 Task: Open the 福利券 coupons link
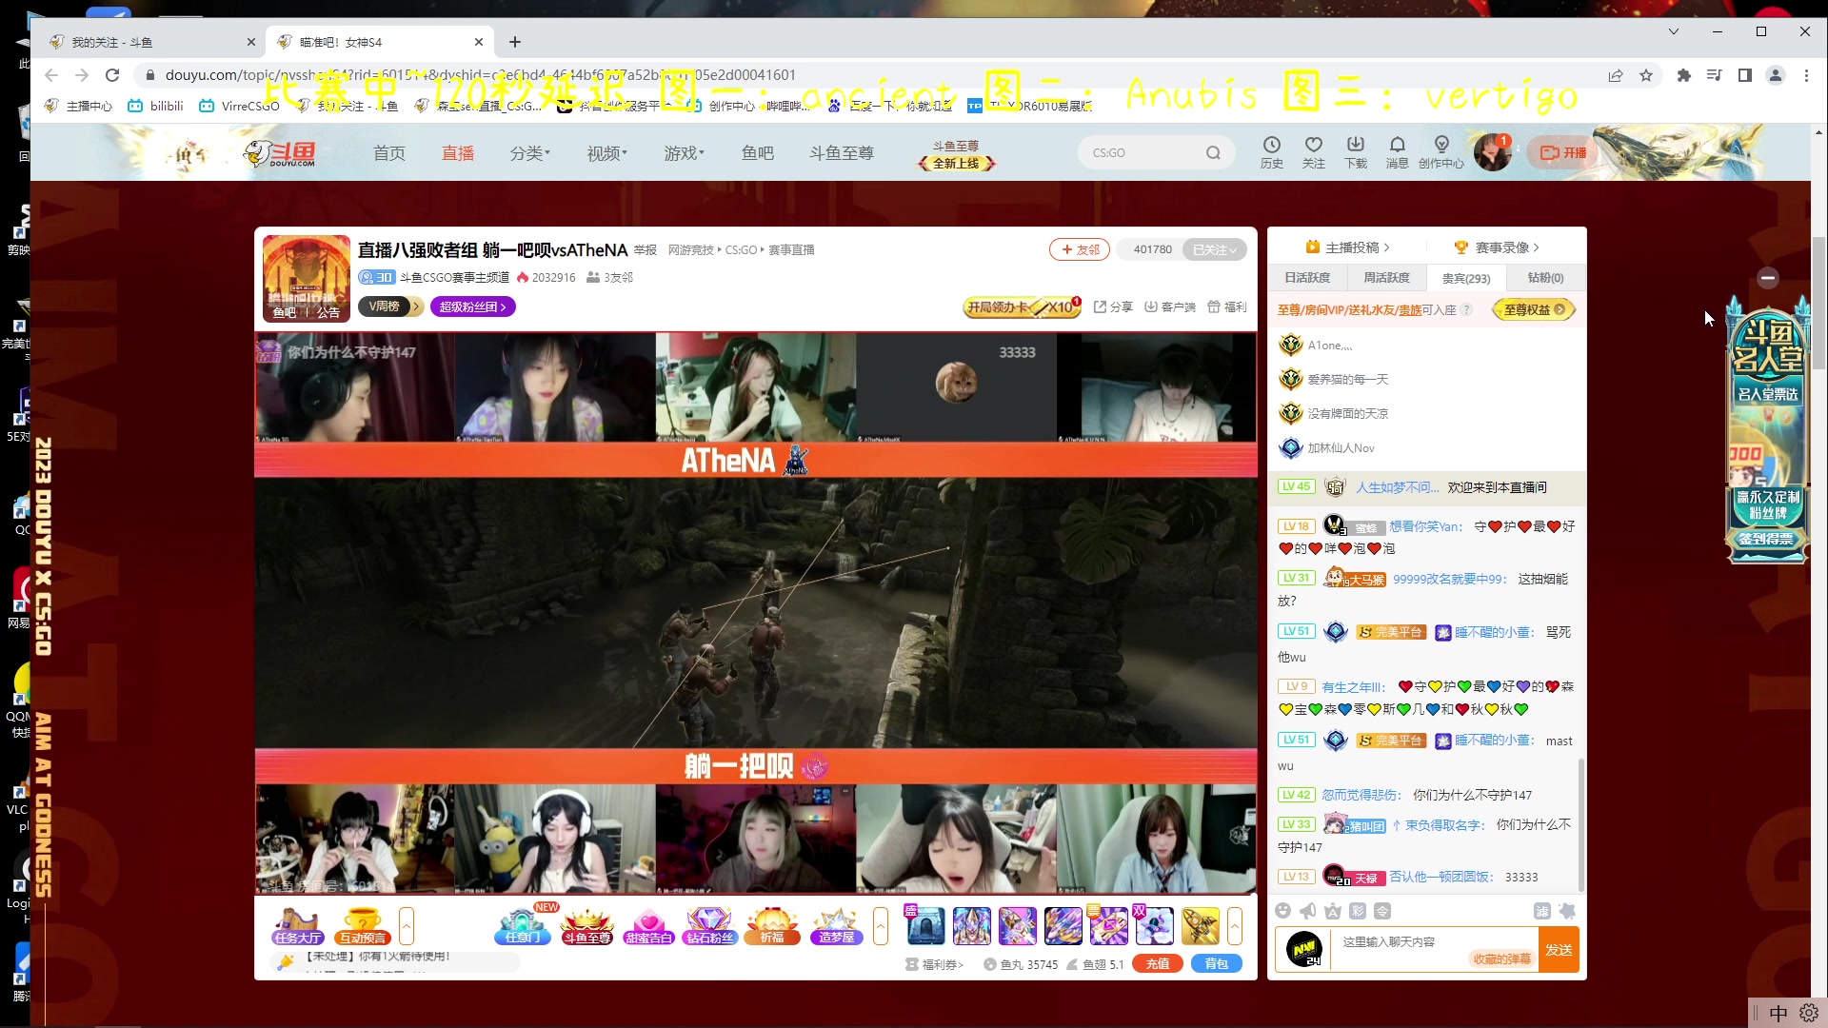click(934, 964)
